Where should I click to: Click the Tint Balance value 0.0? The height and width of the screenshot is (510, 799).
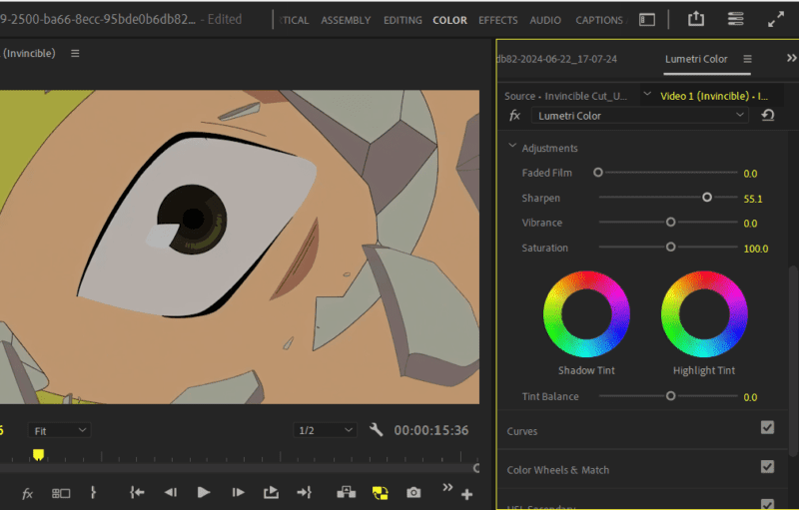(750, 397)
